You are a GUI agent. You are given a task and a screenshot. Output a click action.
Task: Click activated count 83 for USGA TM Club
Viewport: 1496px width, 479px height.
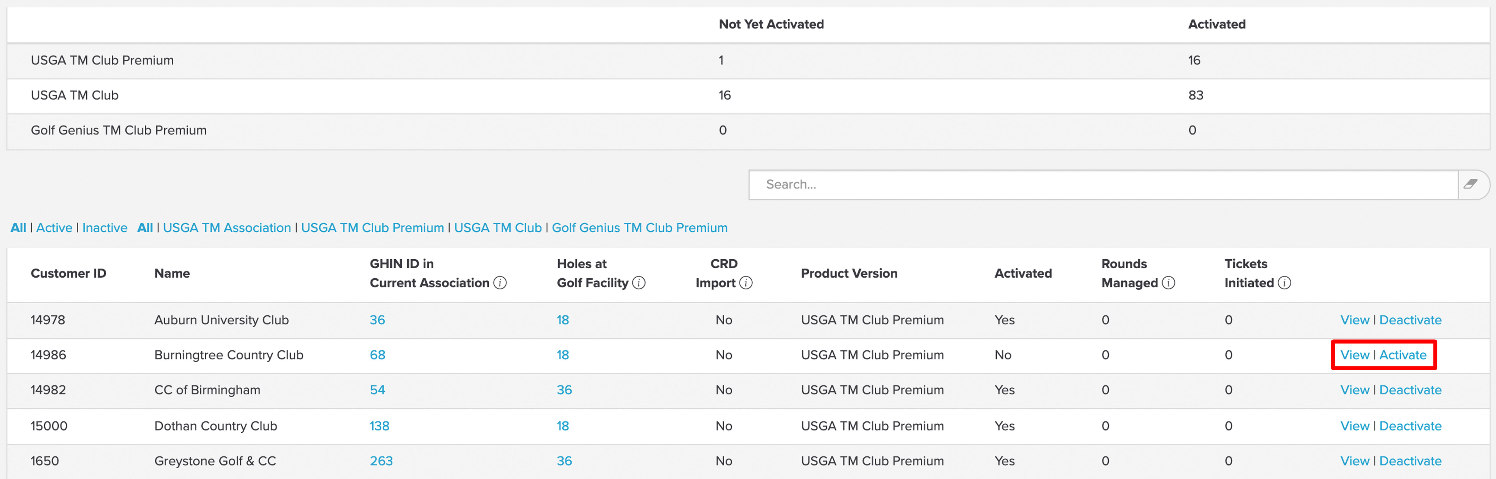coord(1196,95)
